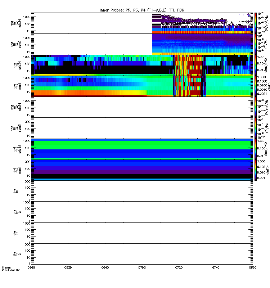270x288 pixels.
Task: Click the "tha fff 32 scm3" panel label
Action: tap(16, 44)
